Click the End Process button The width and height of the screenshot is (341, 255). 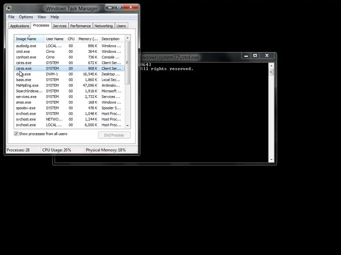tap(114, 135)
